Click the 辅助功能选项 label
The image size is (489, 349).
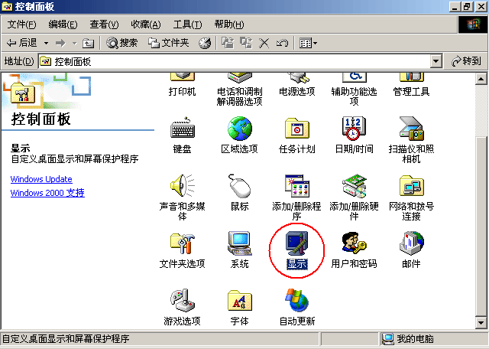click(354, 96)
